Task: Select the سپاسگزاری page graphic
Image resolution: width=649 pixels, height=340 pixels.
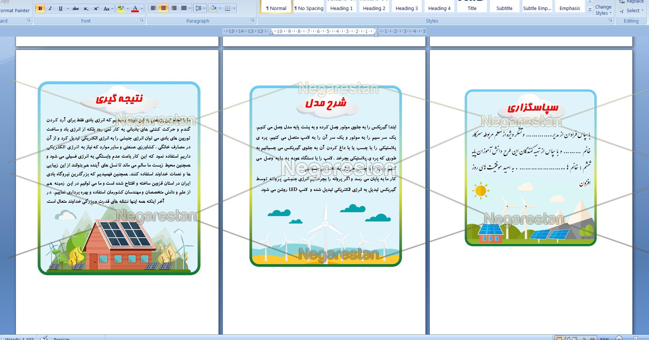Action: [531, 168]
